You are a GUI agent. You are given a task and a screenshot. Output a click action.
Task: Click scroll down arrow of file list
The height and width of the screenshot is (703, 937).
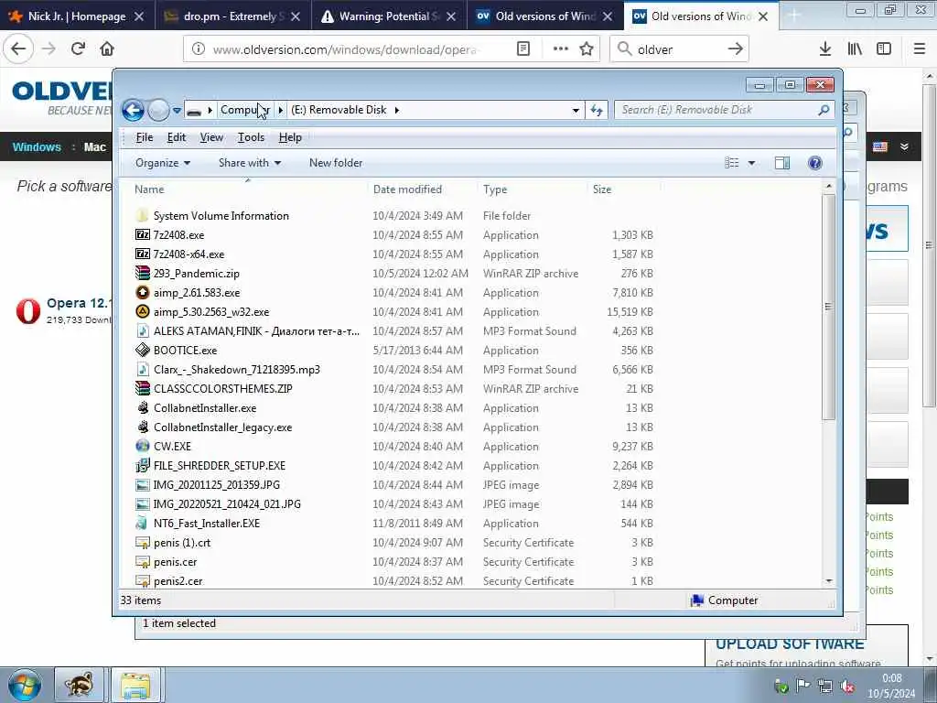(x=828, y=580)
